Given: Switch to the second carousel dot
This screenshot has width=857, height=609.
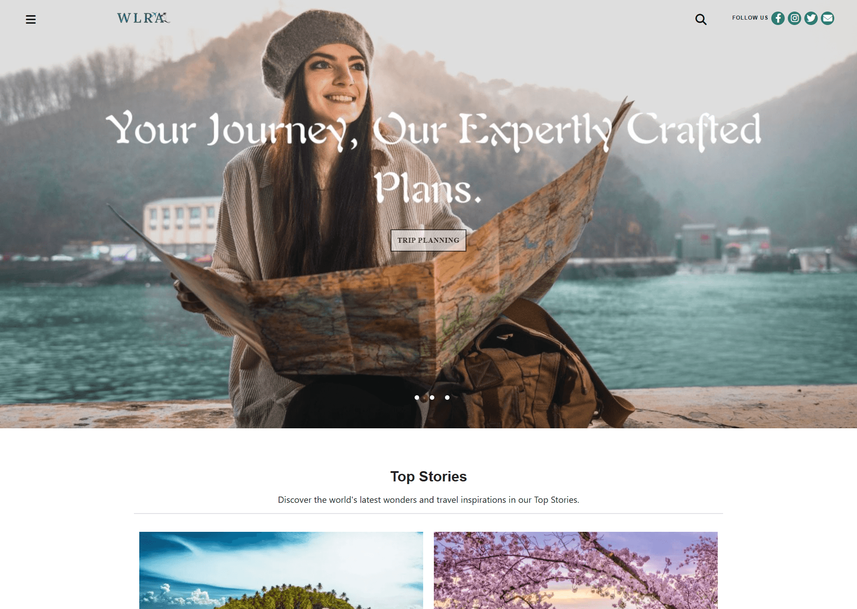Looking at the screenshot, I should pyautogui.click(x=432, y=398).
